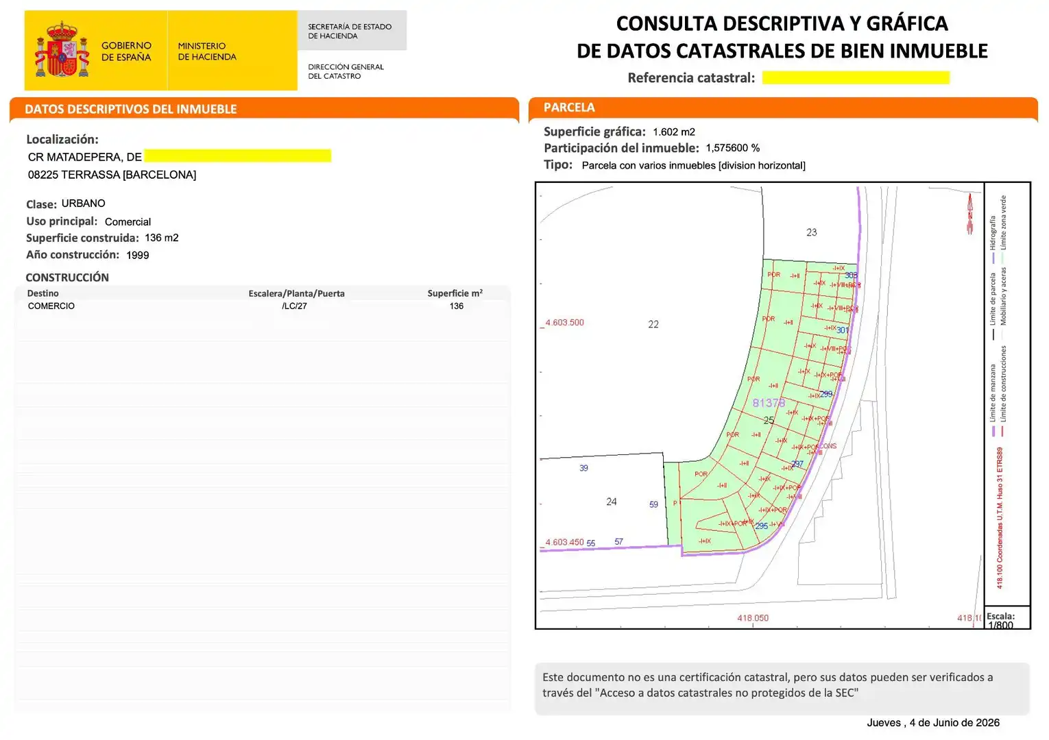Select the 'GOBIERNO DE ESPAÑA' text

[126, 51]
